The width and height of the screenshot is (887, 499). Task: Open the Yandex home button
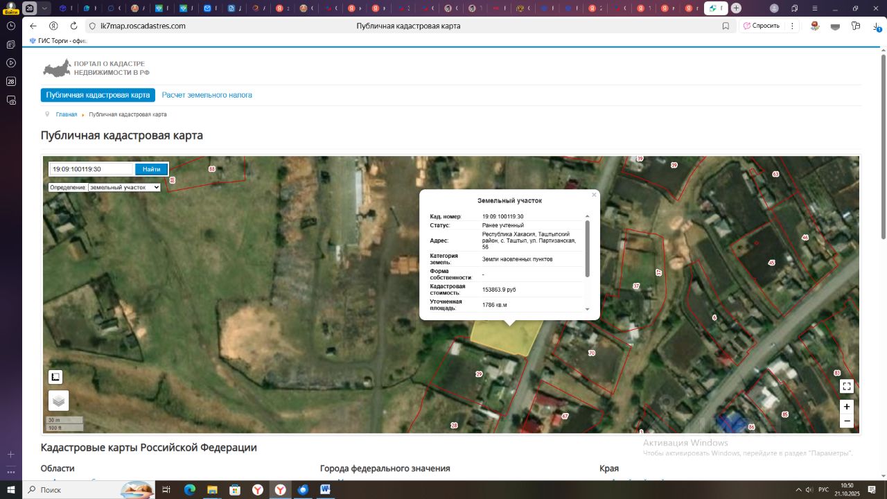point(53,26)
